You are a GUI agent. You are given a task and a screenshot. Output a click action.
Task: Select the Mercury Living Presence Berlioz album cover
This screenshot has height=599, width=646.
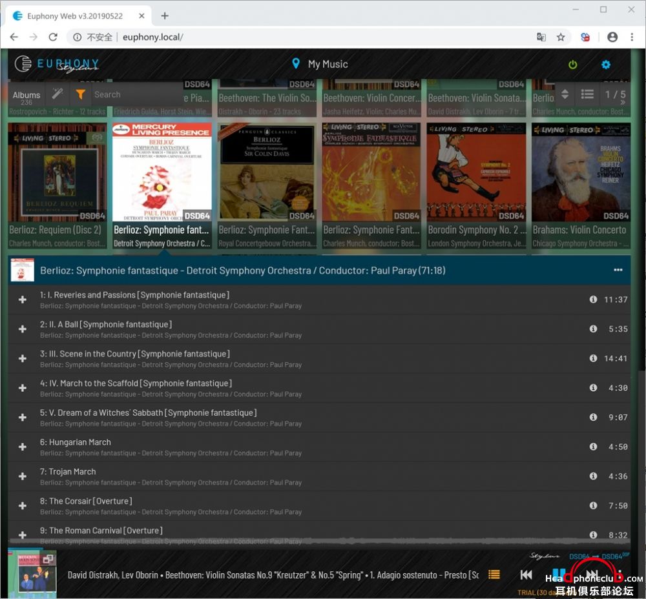coord(162,172)
